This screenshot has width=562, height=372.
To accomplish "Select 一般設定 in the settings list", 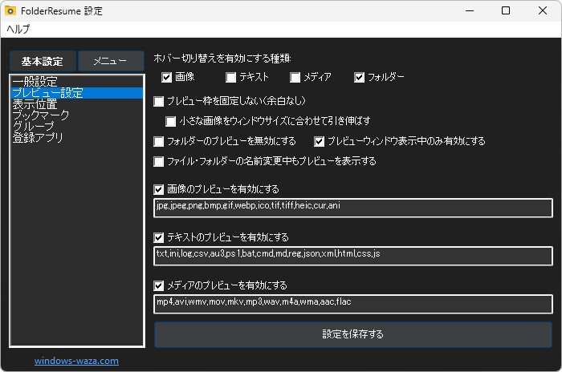I will coord(77,82).
